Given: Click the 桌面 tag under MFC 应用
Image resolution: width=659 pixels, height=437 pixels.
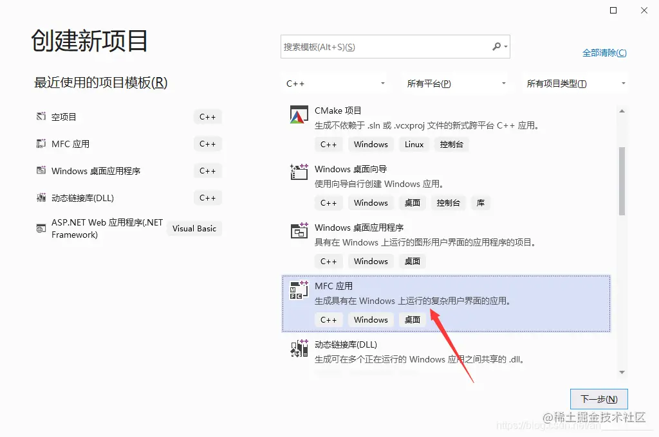Looking at the screenshot, I should 413,319.
